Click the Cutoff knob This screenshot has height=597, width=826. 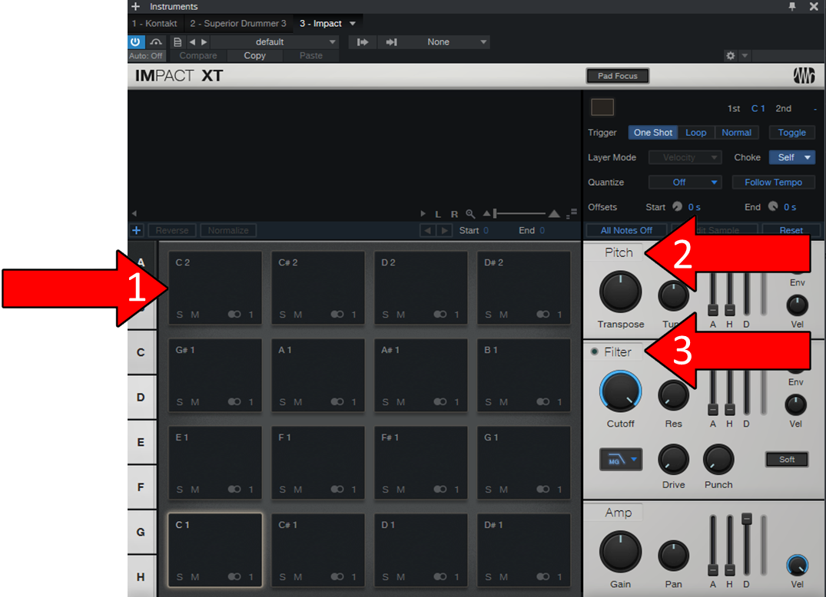pyautogui.click(x=621, y=392)
